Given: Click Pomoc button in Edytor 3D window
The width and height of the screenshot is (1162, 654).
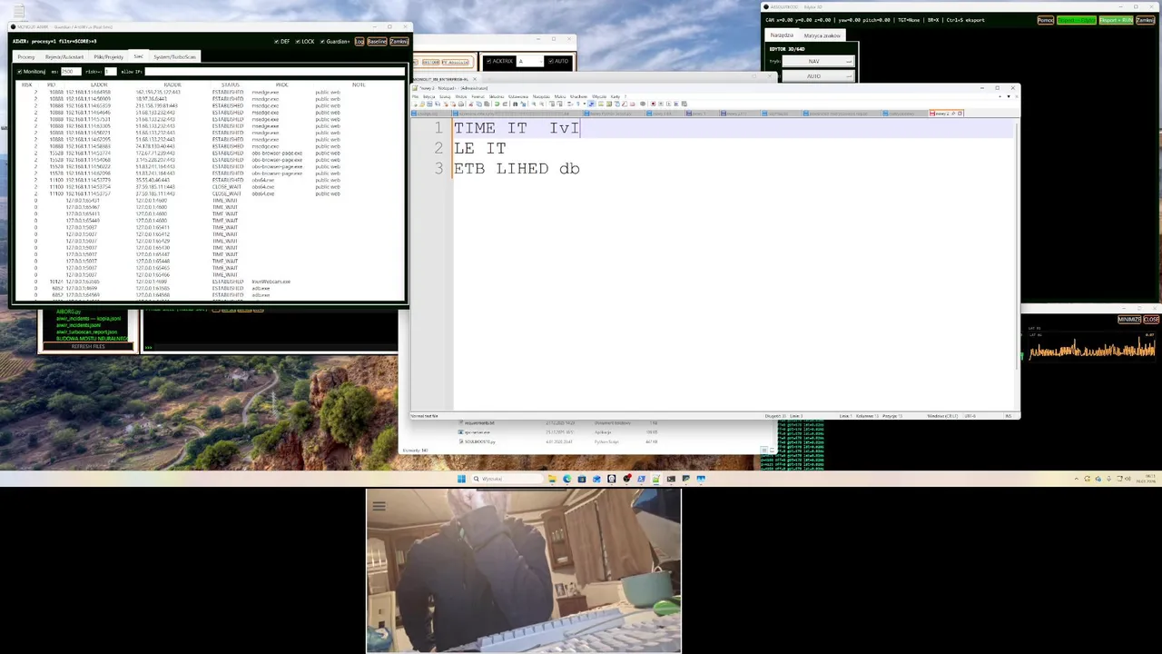Looking at the screenshot, I should [1045, 20].
